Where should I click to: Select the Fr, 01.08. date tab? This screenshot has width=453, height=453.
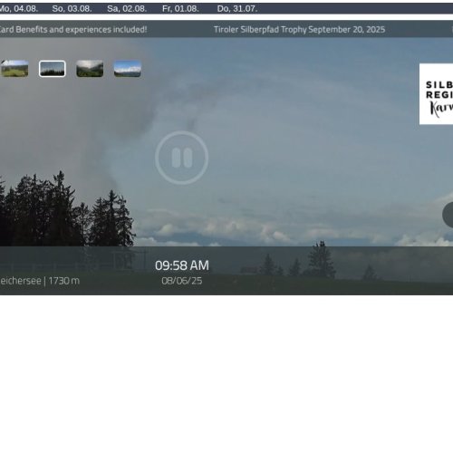coord(180,9)
